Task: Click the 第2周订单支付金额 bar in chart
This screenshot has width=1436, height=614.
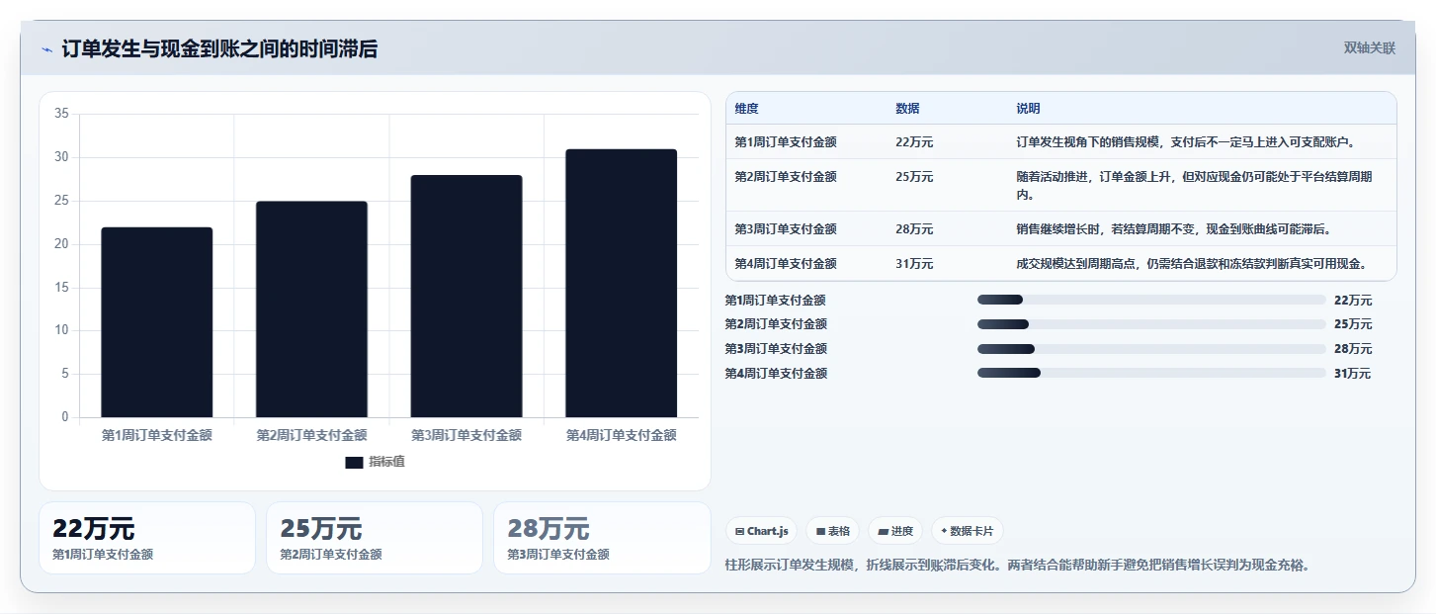Action: (x=311, y=309)
